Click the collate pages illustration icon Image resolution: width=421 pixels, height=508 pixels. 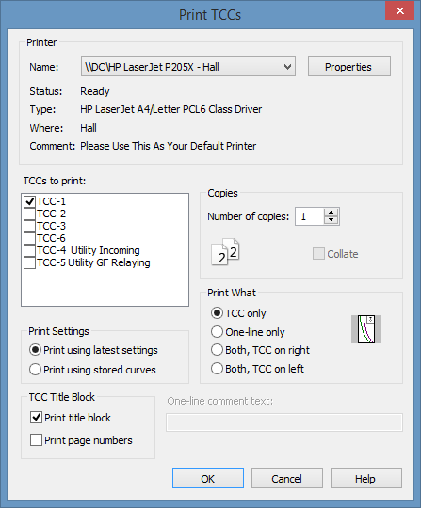(225, 252)
